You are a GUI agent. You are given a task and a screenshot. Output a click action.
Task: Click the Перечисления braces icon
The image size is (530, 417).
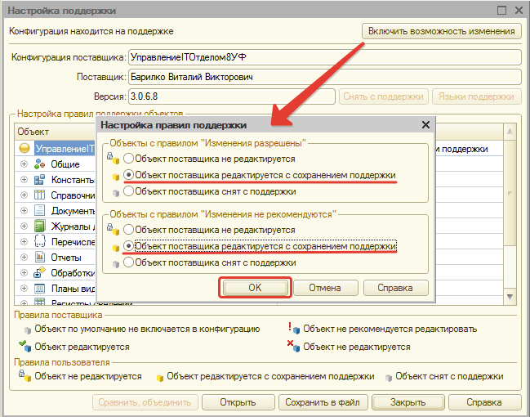(x=39, y=242)
